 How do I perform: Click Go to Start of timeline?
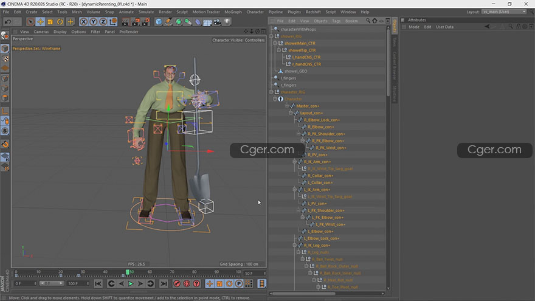pos(98,283)
